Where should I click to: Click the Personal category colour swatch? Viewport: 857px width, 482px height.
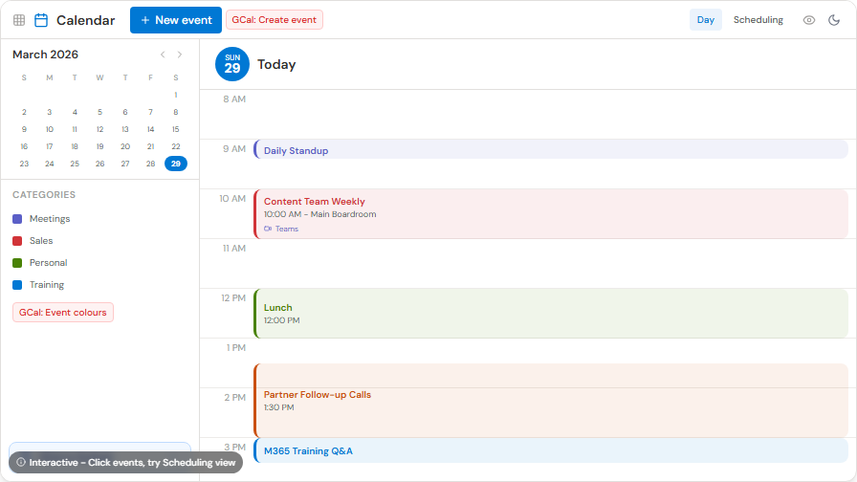(17, 263)
